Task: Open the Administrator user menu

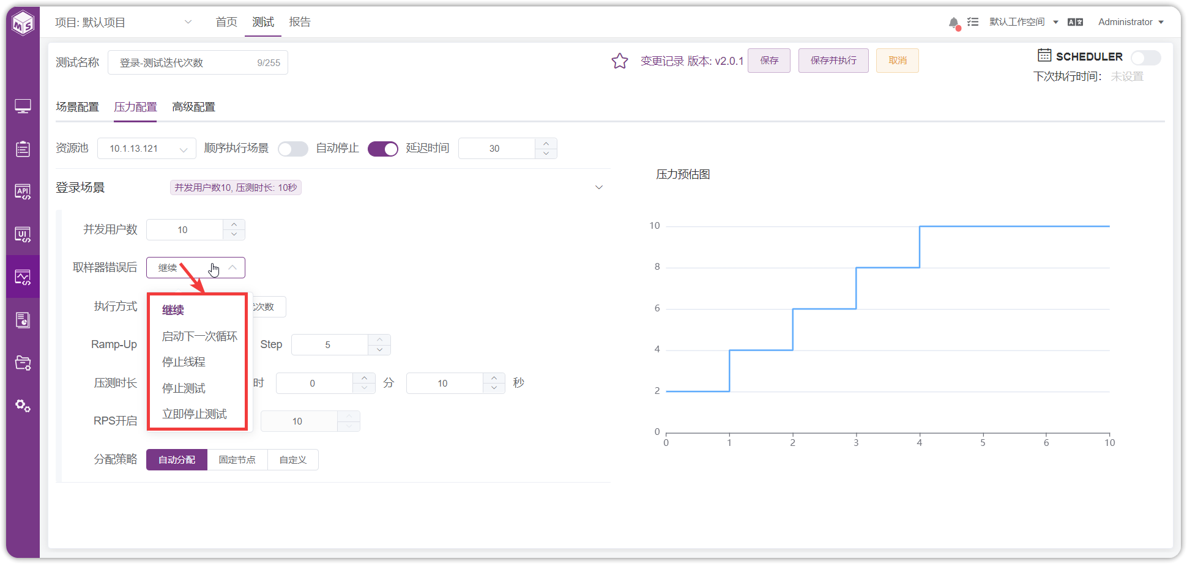Action: [1131, 22]
